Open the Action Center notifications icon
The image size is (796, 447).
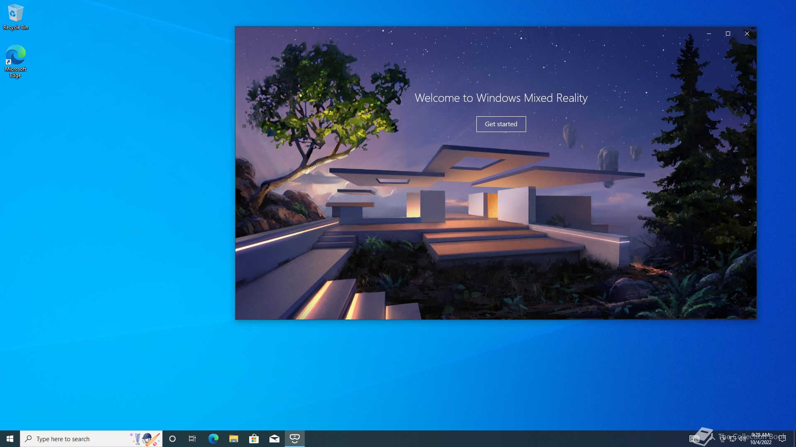(782, 439)
